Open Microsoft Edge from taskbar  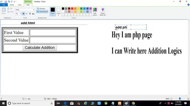point(65,103)
